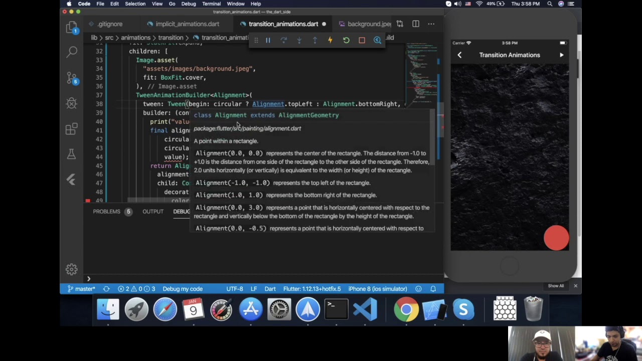Open Google Chrome from the Dock
642x361 pixels.
click(406, 309)
